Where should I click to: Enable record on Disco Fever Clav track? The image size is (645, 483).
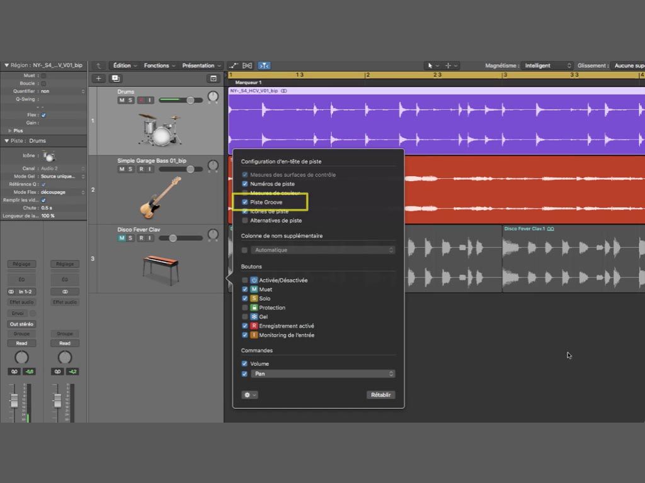point(141,238)
